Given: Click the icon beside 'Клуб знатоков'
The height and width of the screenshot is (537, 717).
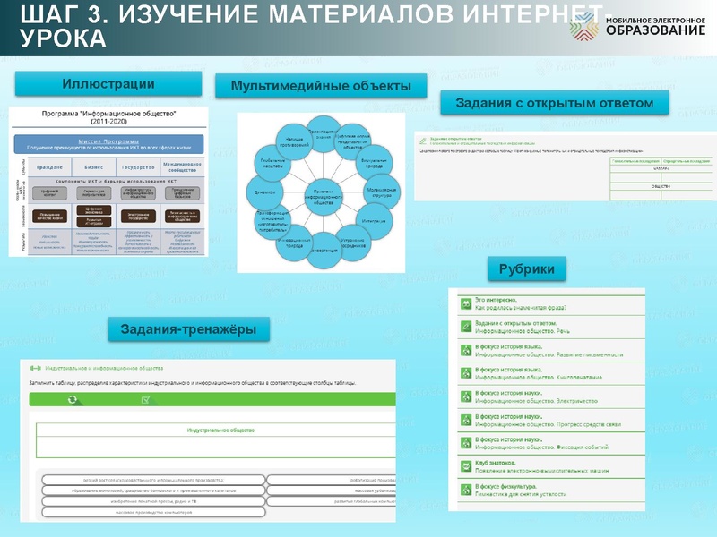Looking at the screenshot, I should coord(466,466).
